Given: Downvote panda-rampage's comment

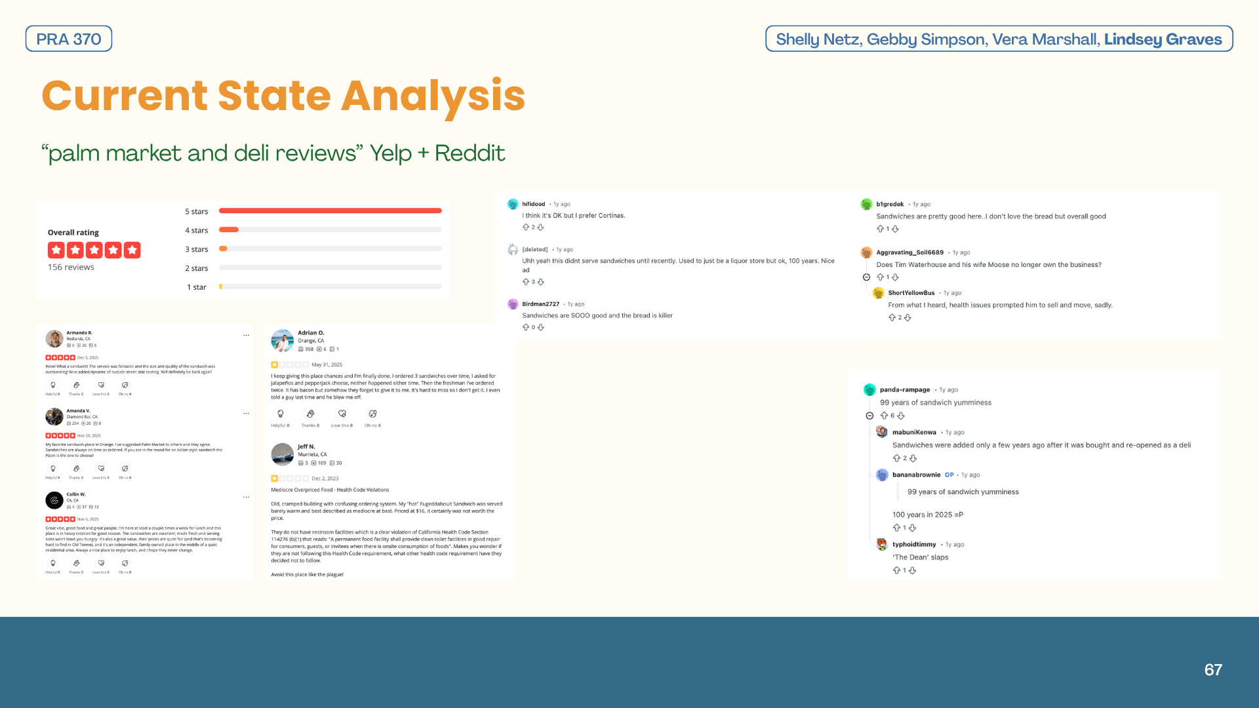Looking at the screenshot, I should coord(901,416).
